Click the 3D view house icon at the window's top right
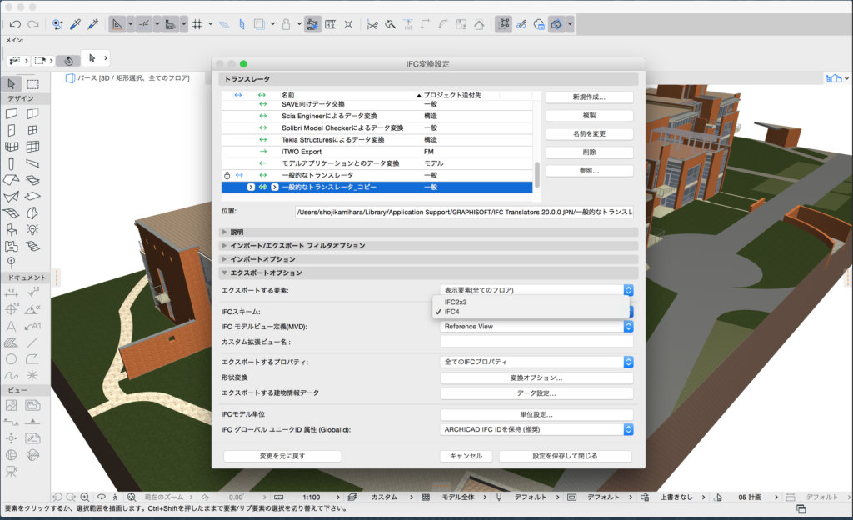 tap(833, 79)
